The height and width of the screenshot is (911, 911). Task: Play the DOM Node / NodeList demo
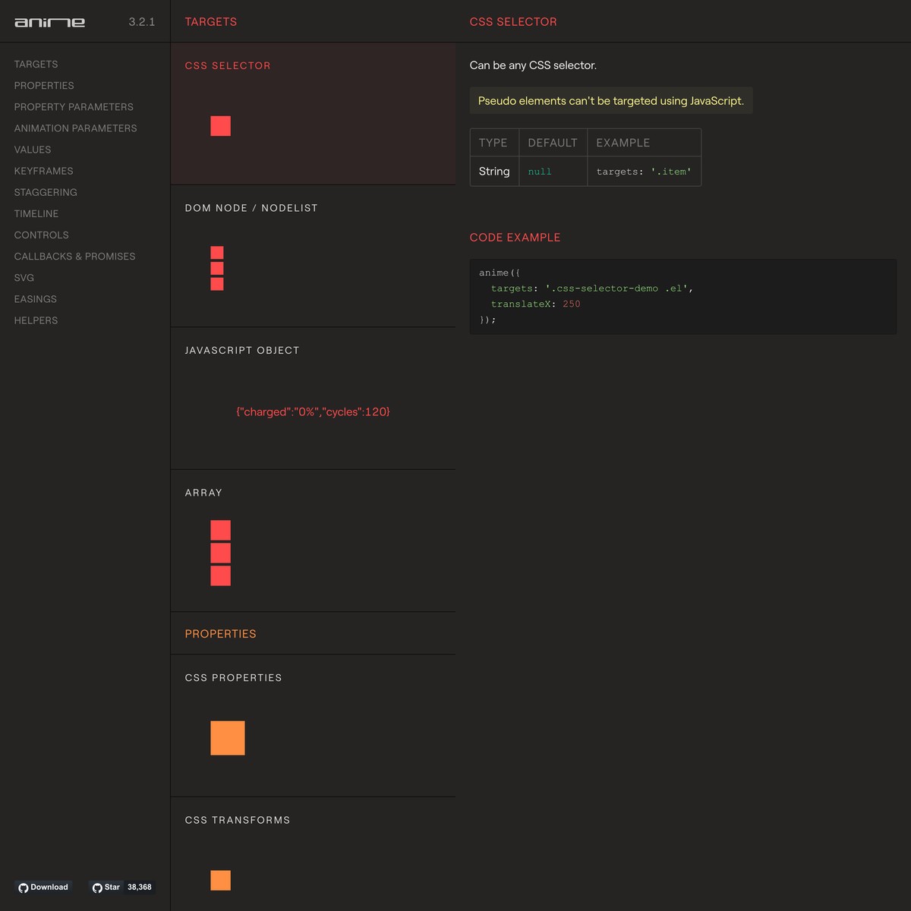click(313, 256)
